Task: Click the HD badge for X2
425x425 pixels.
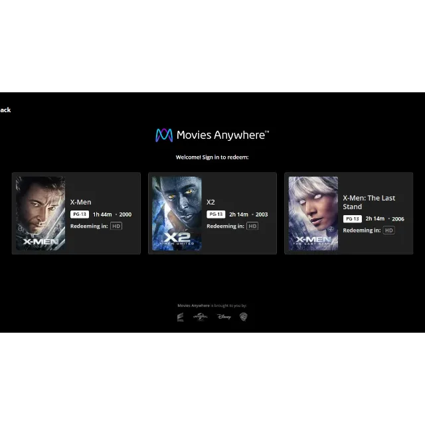Action: tap(252, 226)
